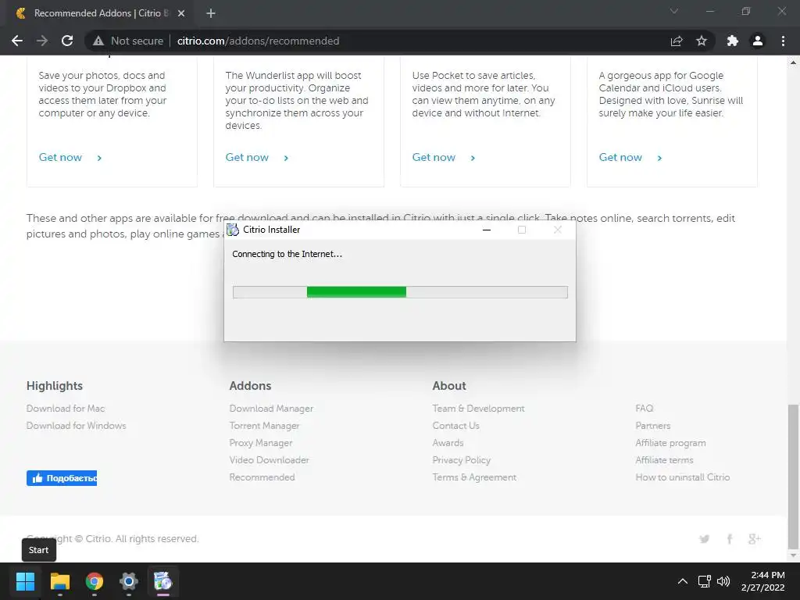The height and width of the screenshot is (600, 800).
Task: Open Torrent Manager addon link
Action: coord(264,426)
